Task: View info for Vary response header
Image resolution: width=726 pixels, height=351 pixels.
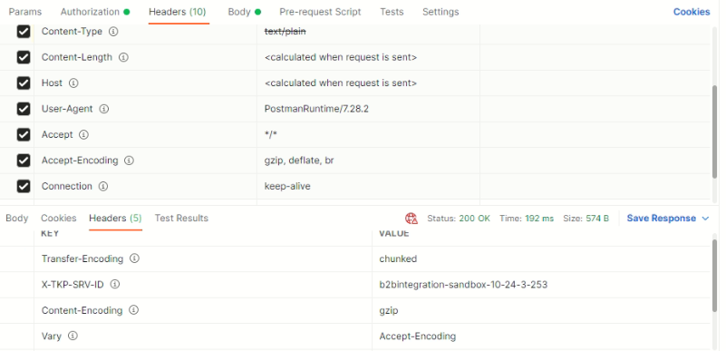Action: pos(73,336)
